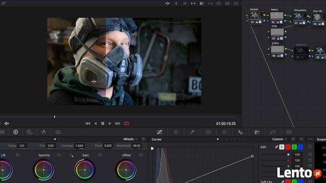This screenshot has height=183, width=326.
Task: Enable the red curve edit channel
Action: pos(288,147)
